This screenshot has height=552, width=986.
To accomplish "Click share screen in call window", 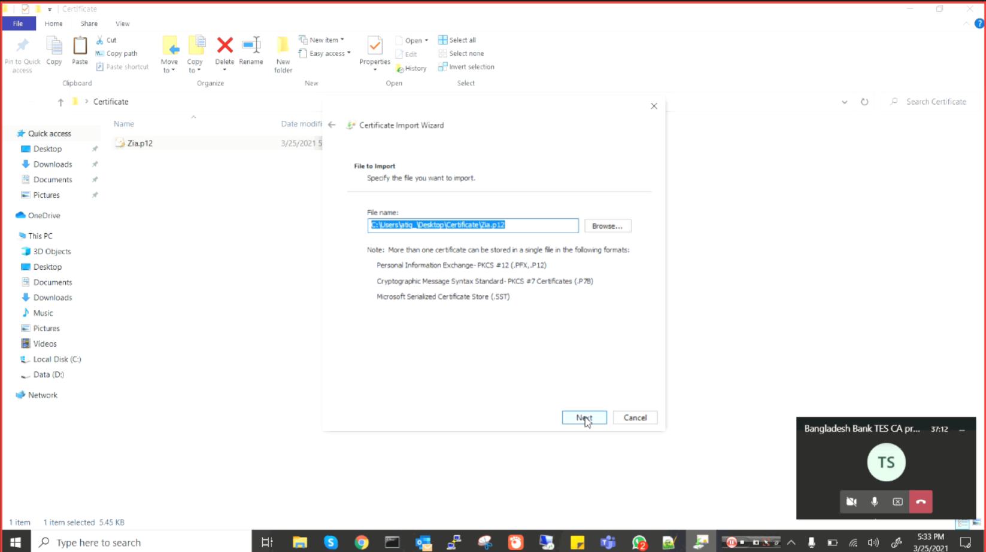I will (x=897, y=502).
